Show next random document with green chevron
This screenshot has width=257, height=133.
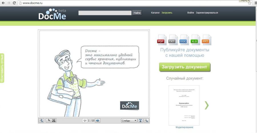pyautogui.click(x=206, y=105)
